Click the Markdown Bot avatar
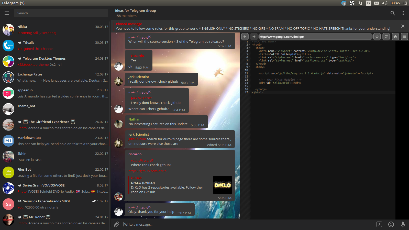This screenshot has width=409, height=230. [x=8, y=141]
